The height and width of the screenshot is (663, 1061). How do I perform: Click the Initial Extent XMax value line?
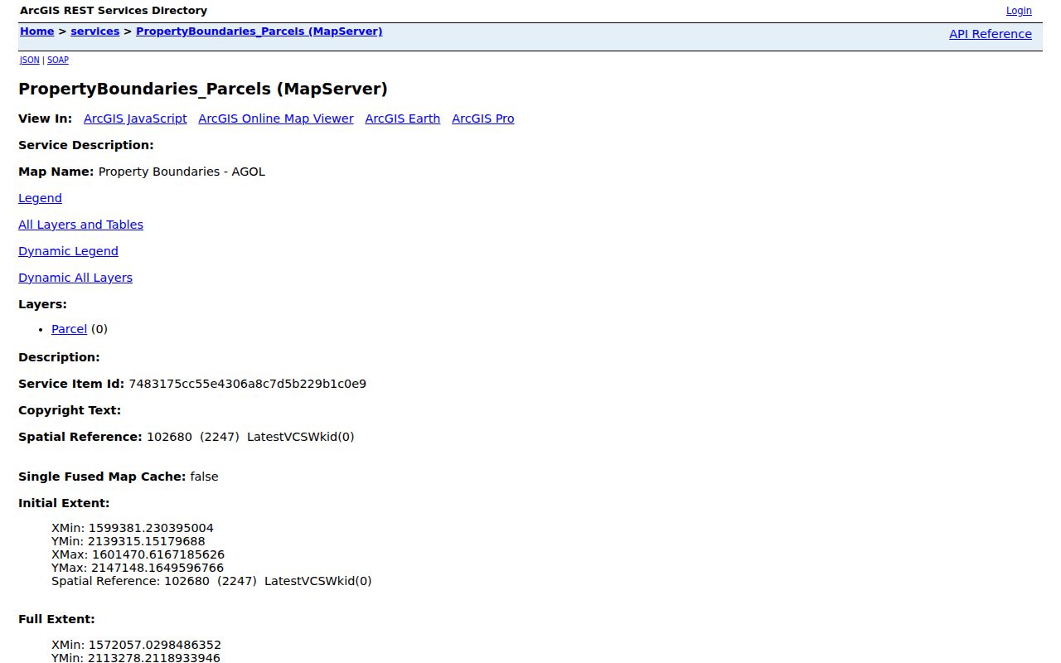tap(138, 554)
